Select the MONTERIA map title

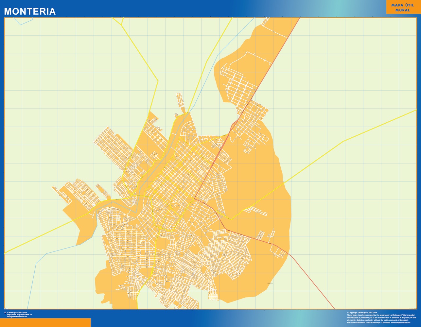tap(30, 11)
